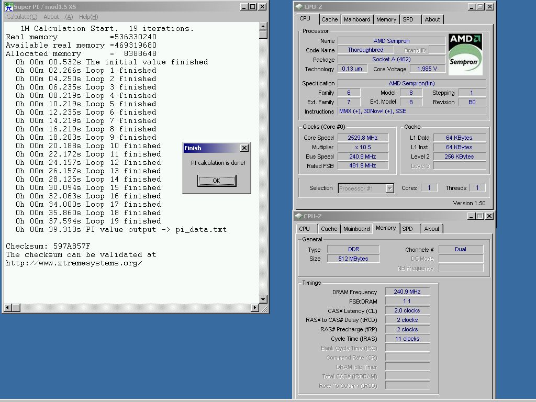Click OK in the Finish dialog
536x402 pixels.
tap(217, 181)
